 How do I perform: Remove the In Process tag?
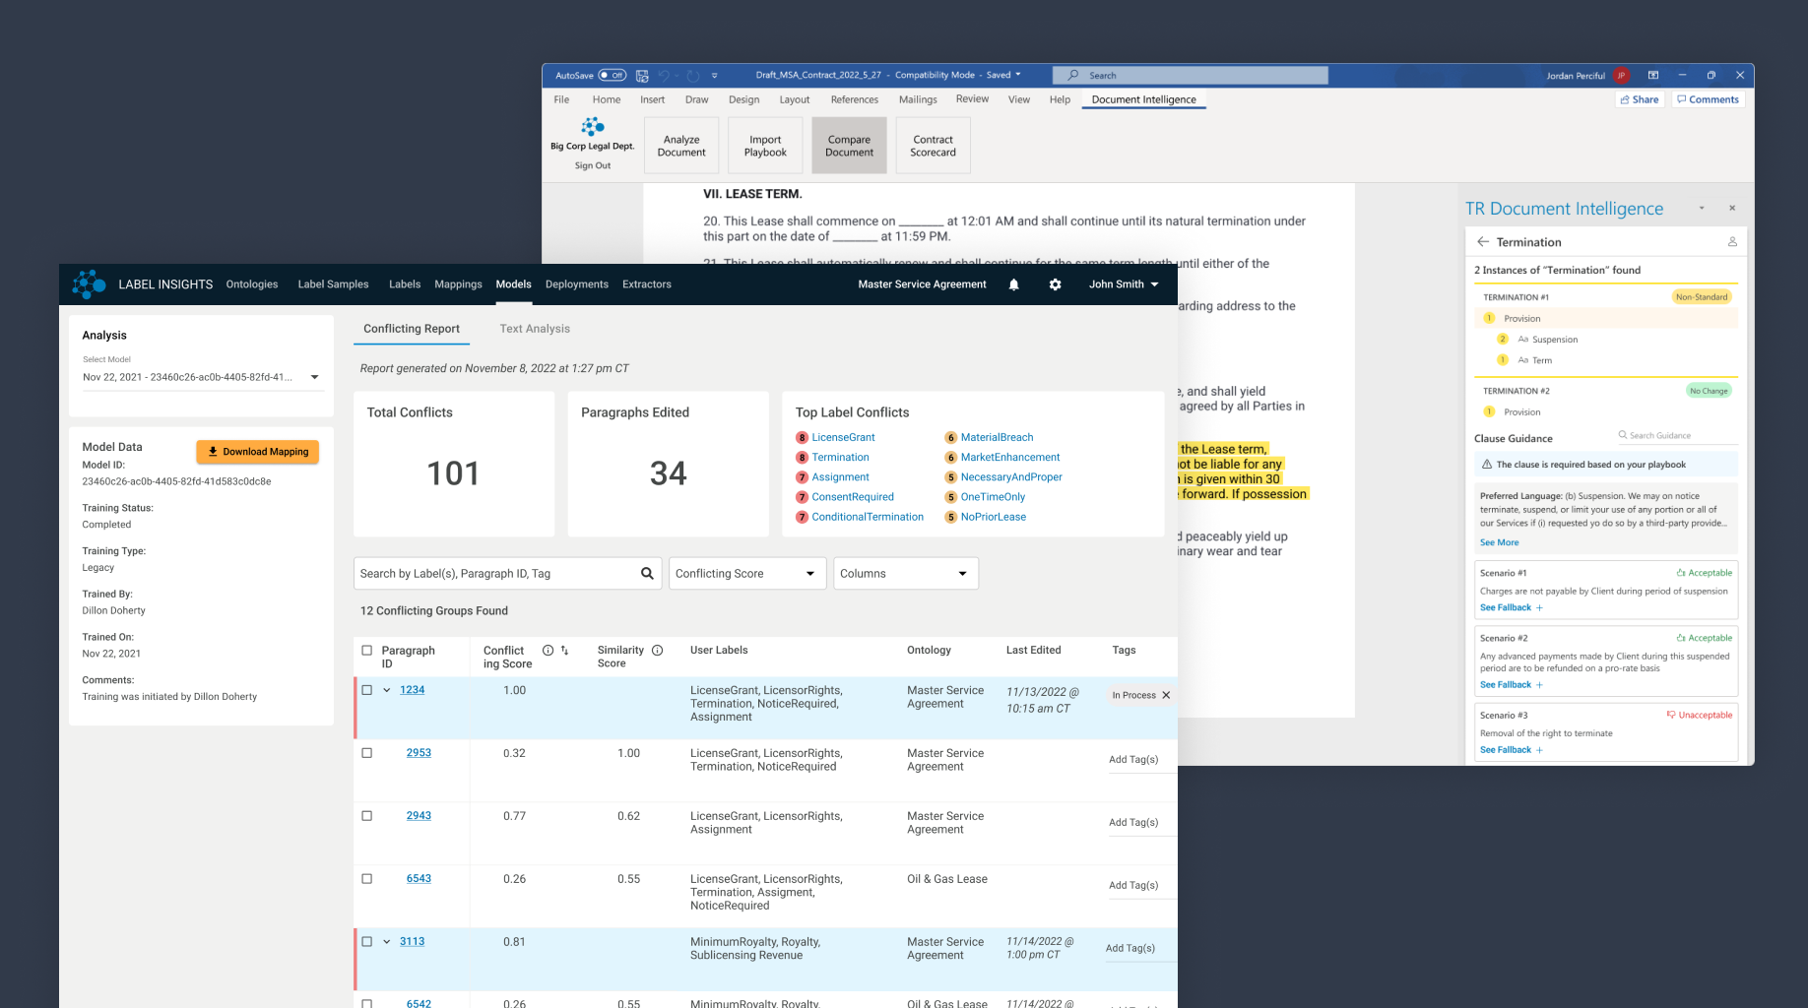coord(1166,695)
